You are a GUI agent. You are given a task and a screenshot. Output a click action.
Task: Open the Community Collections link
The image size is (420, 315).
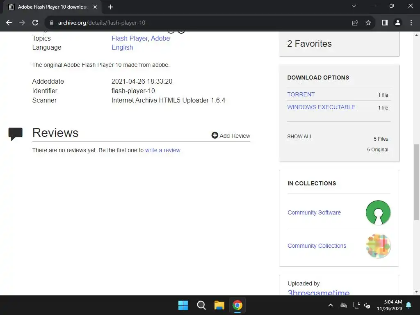[317, 246]
